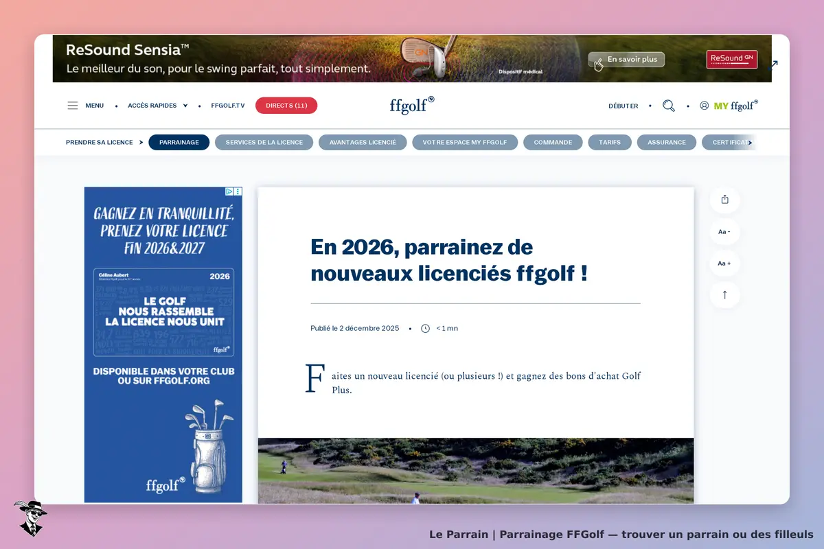Increase font size with Aa + button
Screen dimensions: 824x549
[724, 264]
